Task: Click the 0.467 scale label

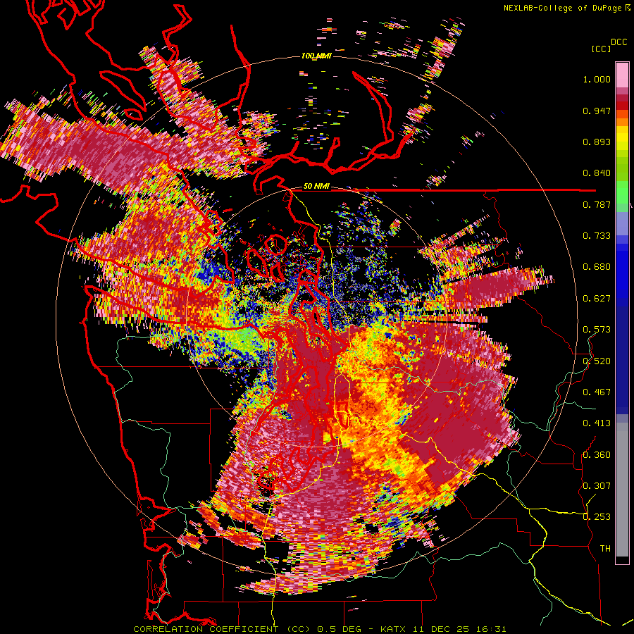Action: (597, 392)
